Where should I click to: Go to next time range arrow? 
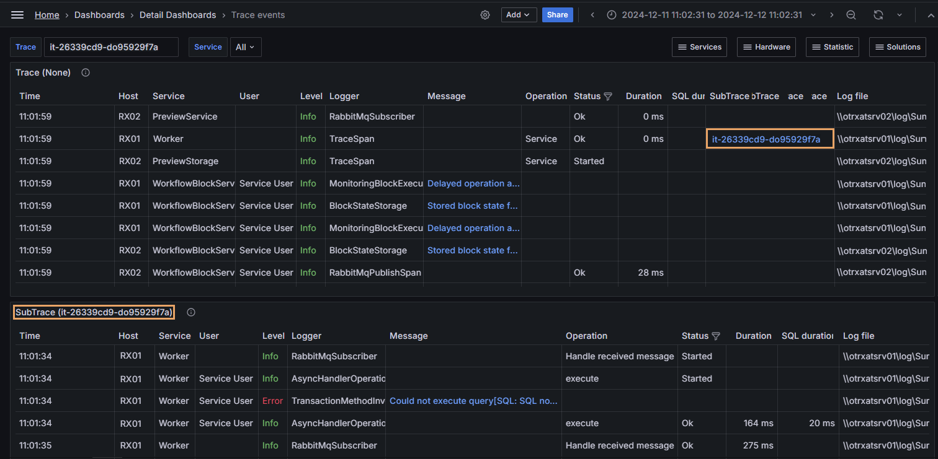click(x=832, y=15)
